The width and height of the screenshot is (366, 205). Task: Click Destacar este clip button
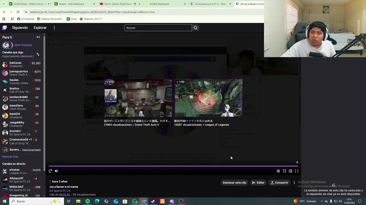[234, 183]
